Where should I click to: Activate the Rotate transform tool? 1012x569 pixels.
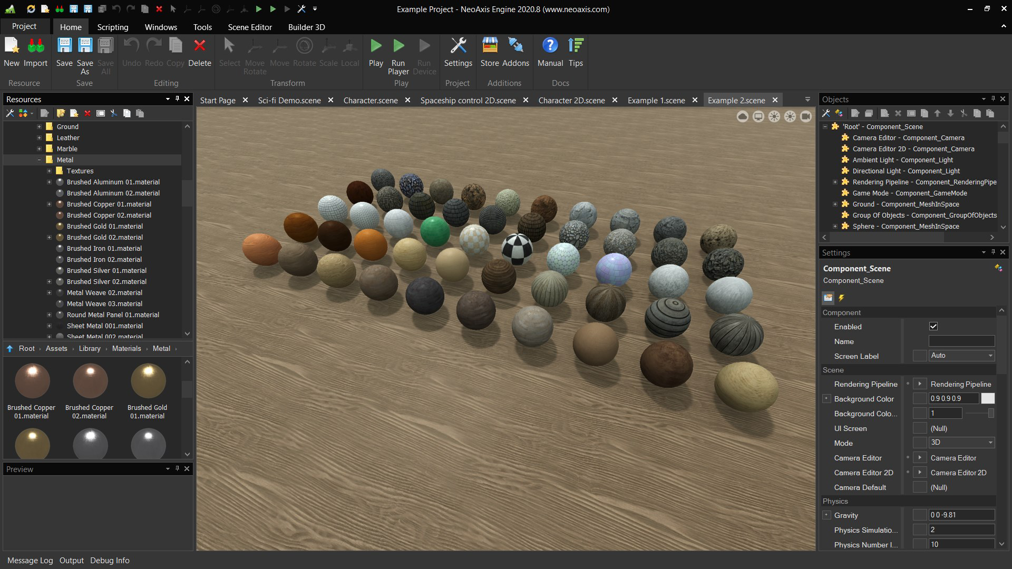304,53
